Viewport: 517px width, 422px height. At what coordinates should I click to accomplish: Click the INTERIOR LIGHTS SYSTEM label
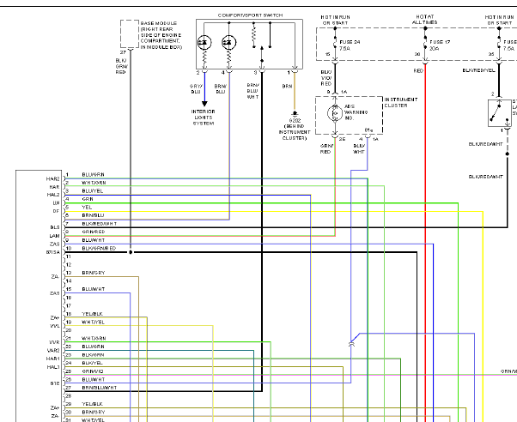[x=203, y=118]
